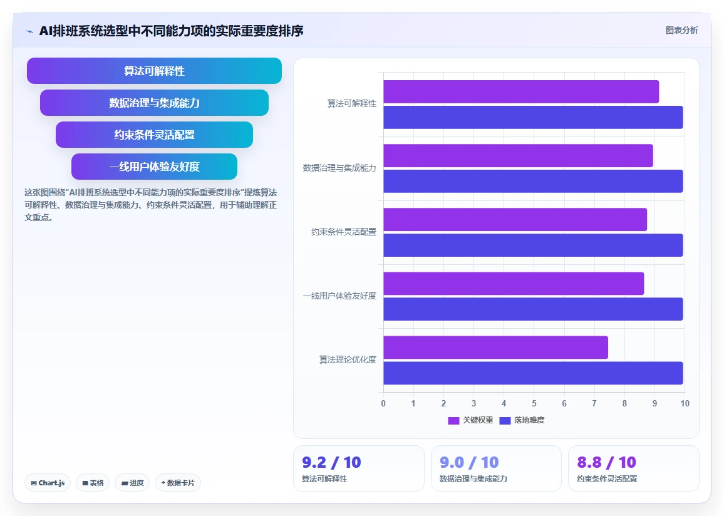Select the 约束条件灵活配置 funnel bar

[154, 134]
